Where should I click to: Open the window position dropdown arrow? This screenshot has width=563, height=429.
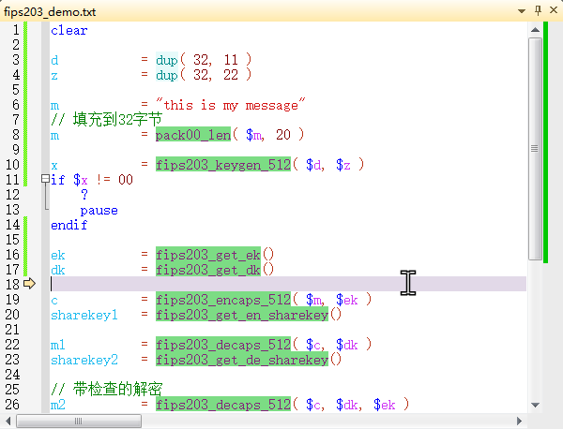521,10
